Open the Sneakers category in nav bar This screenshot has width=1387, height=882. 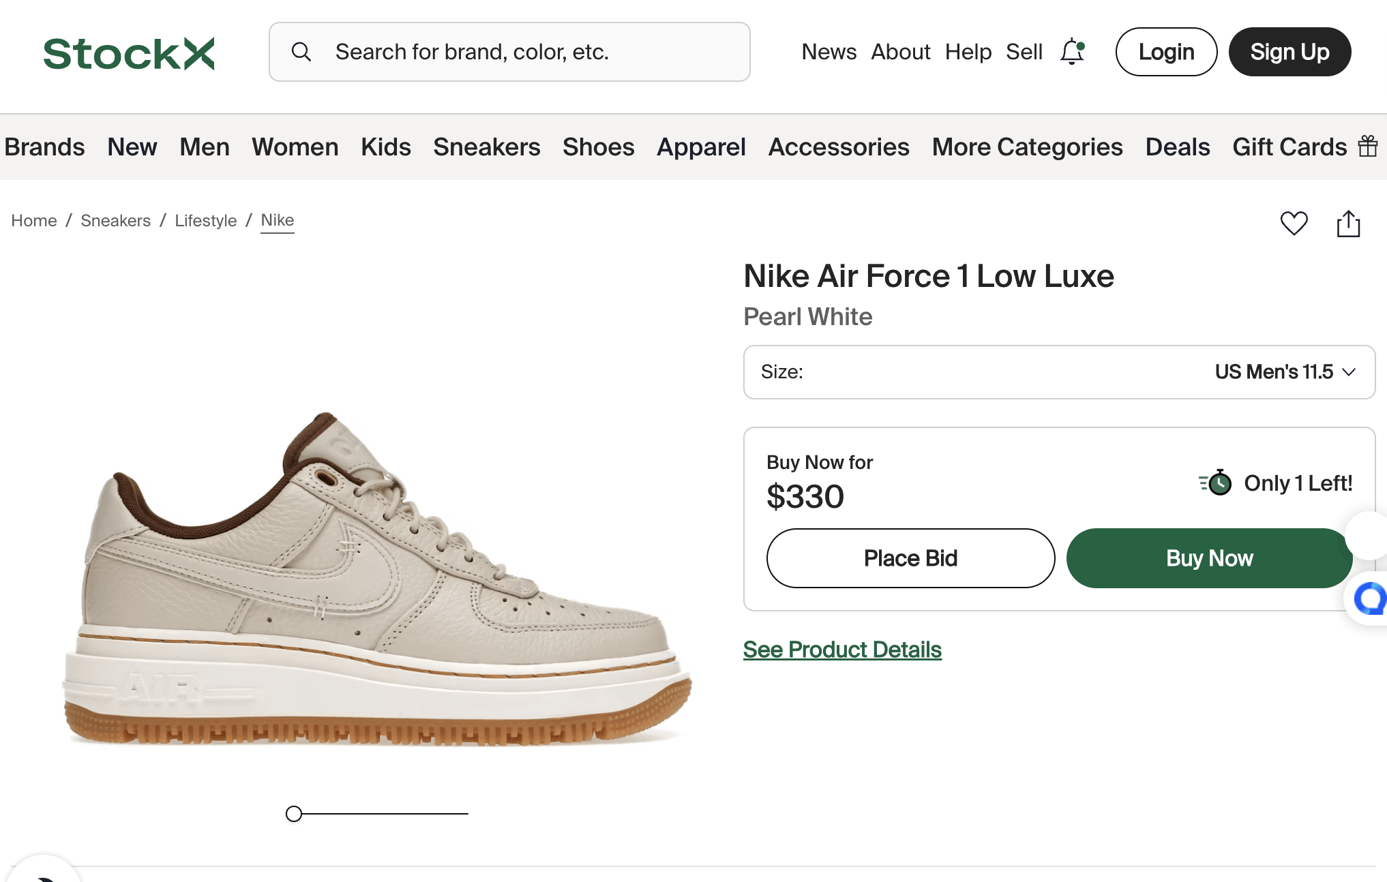click(x=487, y=147)
